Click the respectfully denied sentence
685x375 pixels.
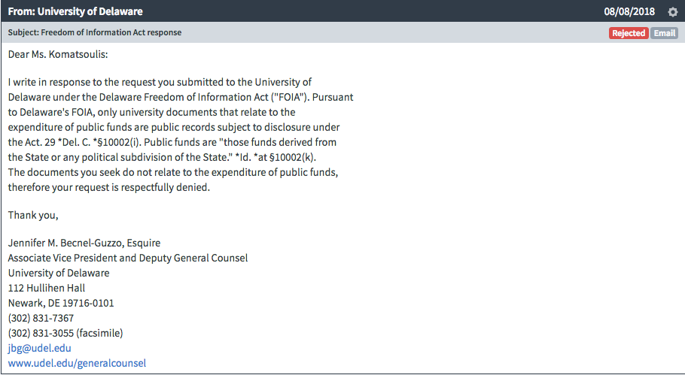pos(109,187)
